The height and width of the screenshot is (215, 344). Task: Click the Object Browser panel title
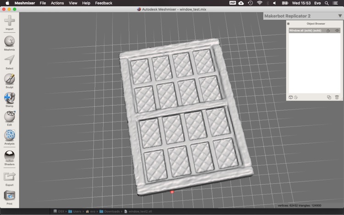pyautogui.click(x=316, y=24)
